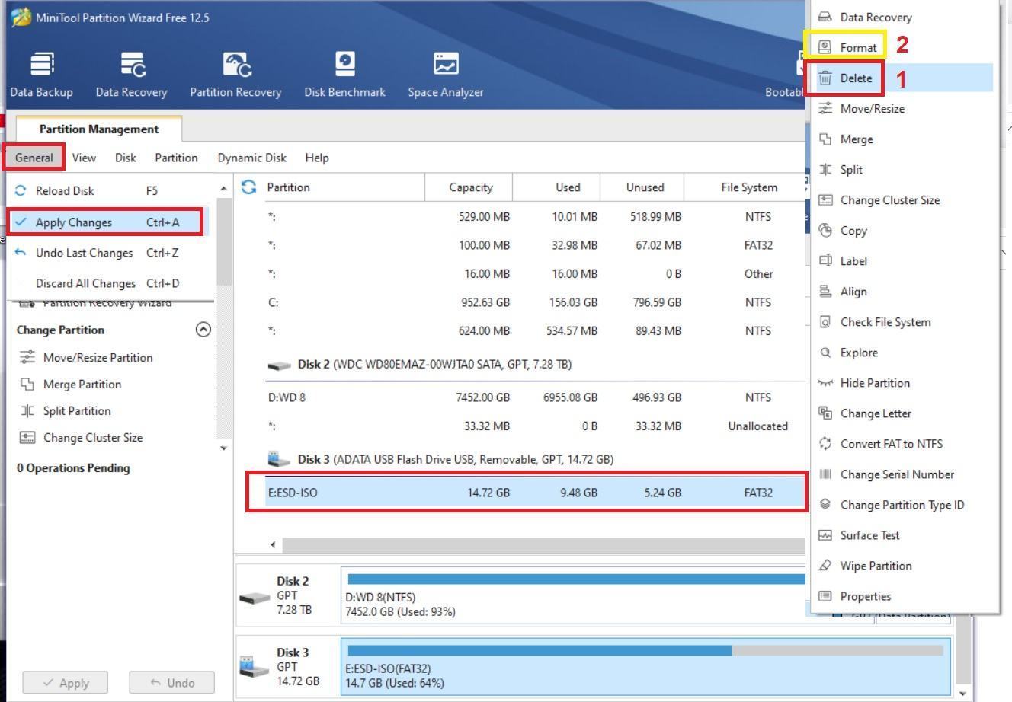The width and height of the screenshot is (1012, 702).
Task: Click the Format icon in context menu
Action: point(825,47)
